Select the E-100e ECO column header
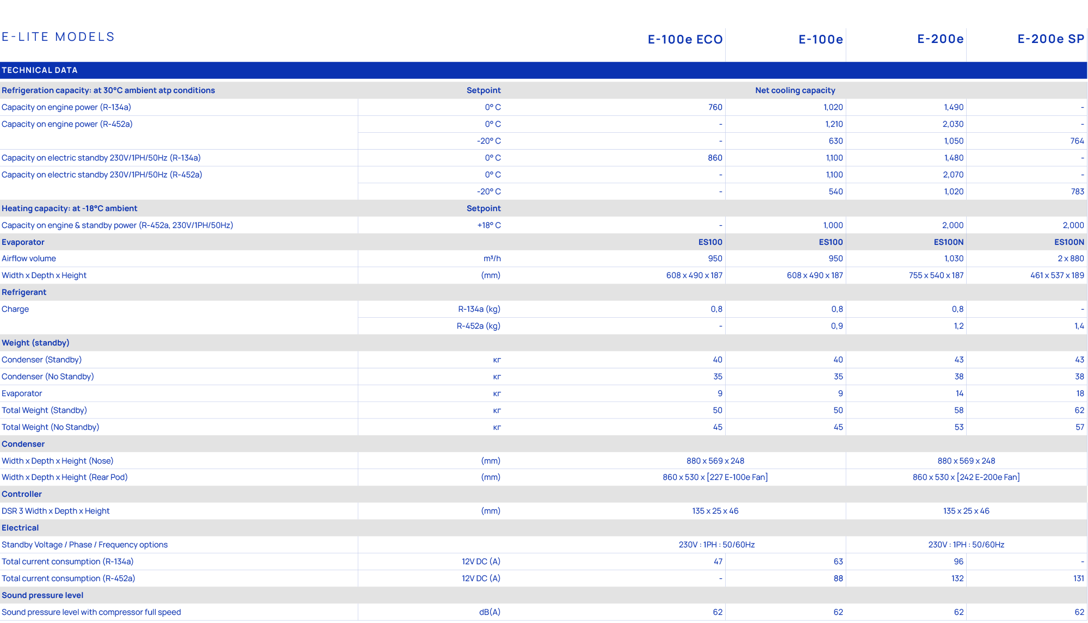This screenshot has width=1088, height=623. (x=684, y=39)
